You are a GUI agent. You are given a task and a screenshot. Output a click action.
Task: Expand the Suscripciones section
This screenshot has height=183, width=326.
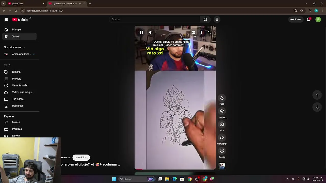(x=14, y=47)
